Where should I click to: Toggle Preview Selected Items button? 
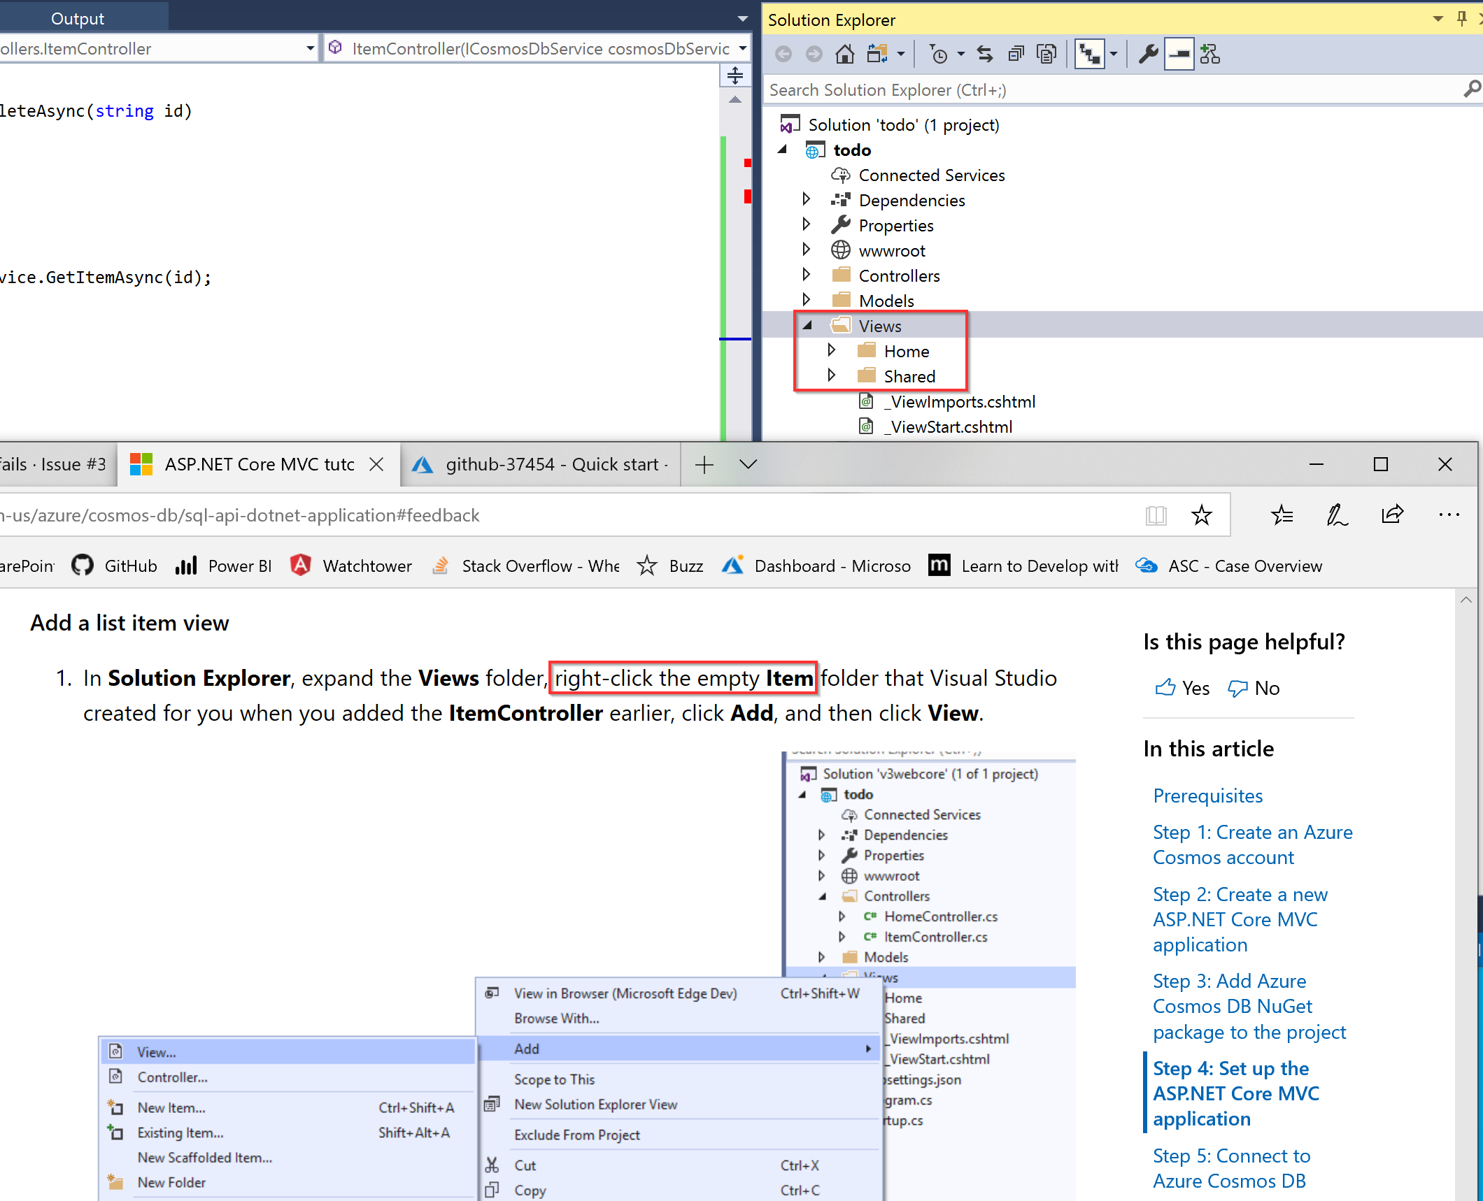tap(1179, 54)
